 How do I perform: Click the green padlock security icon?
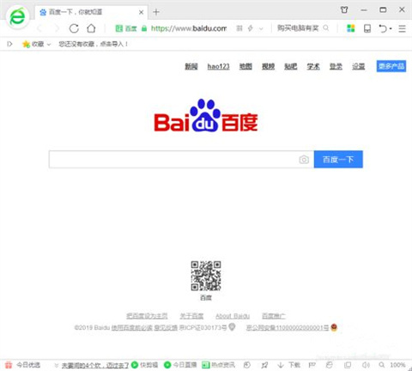click(x=144, y=28)
